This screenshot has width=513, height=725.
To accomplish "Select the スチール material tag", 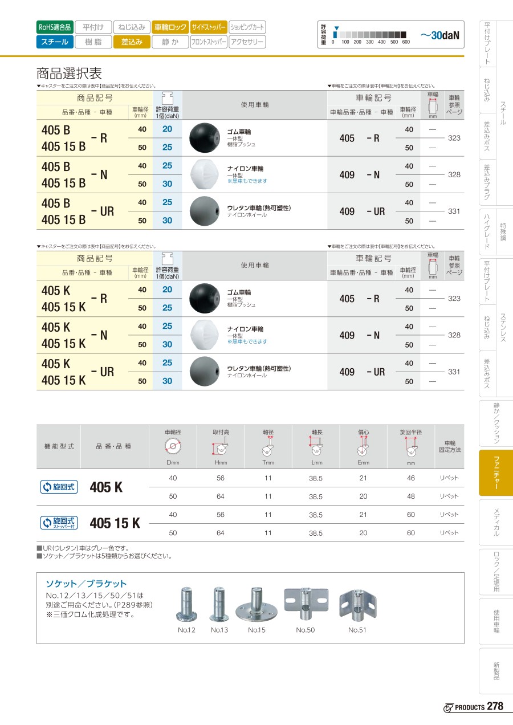I will pyautogui.click(x=55, y=42).
